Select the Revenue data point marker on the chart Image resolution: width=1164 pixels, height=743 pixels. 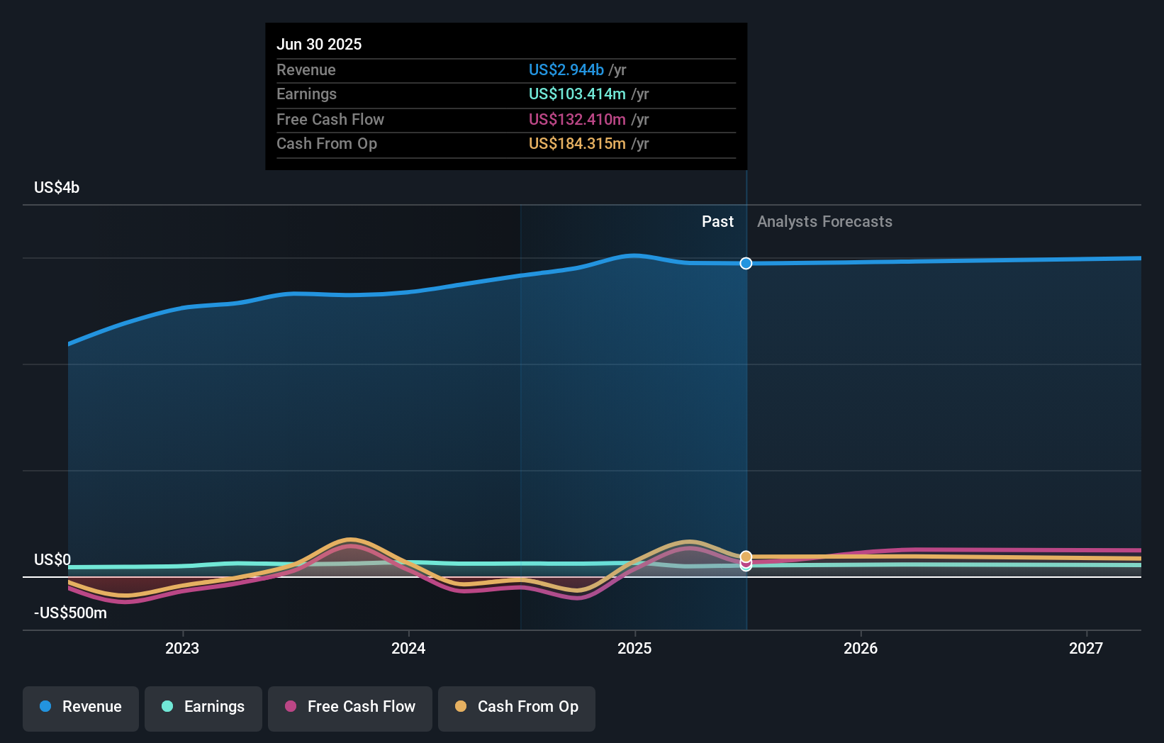tap(745, 263)
